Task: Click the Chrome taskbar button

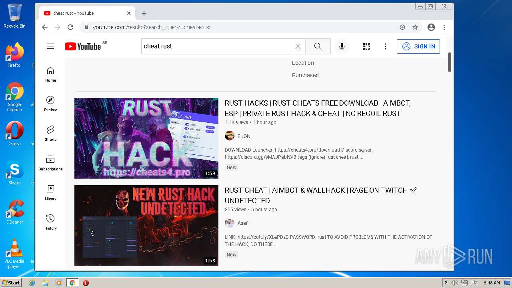Action: click(72, 283)
